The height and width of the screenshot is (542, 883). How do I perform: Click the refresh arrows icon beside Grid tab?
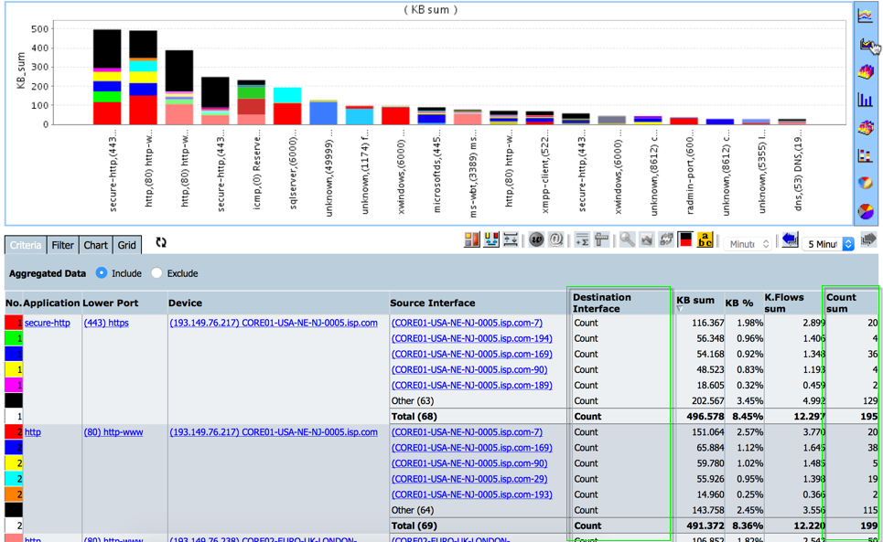pyautogui.click(x=161, y=242)
